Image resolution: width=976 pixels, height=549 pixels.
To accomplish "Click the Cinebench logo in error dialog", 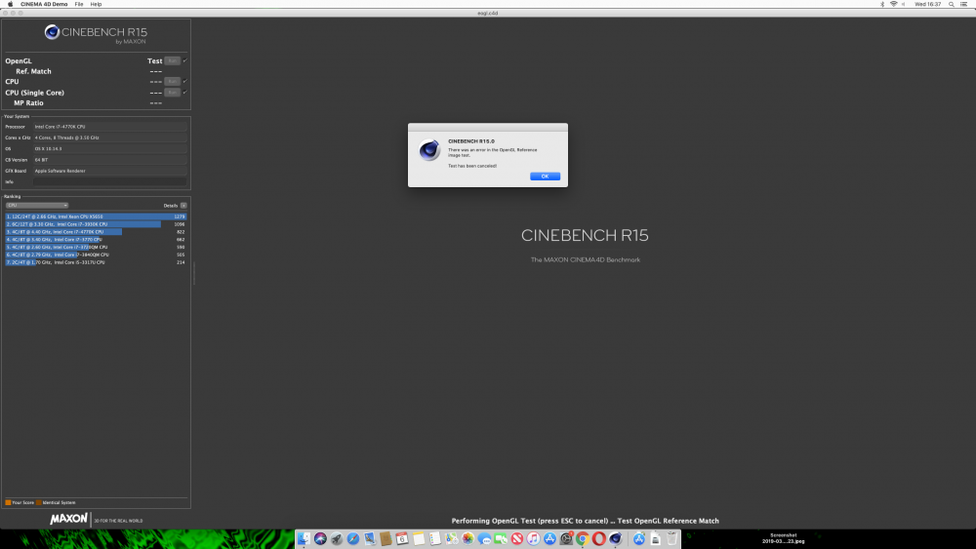I will click(x=429, y=150).
